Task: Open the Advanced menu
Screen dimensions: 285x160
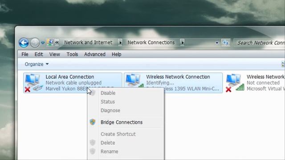Action: (x=95, y=54)
